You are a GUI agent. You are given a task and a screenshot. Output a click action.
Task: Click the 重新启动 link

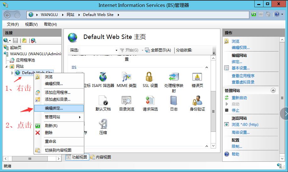[x=239, y=98]
